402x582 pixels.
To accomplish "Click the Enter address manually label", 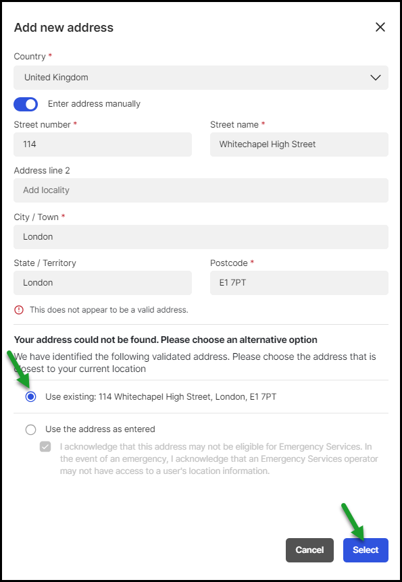I will point(94,104).
